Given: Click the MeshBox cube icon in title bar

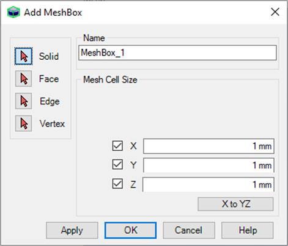Looking at the screenshot, I should [13, 12].
